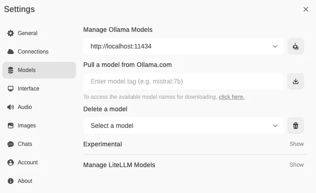This screenshot has height=193, width=316.
Task: Follow the 'click here' model names link
Action: click(x=232, y=97)
